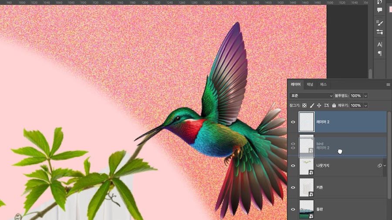Click the lock image pixels brush icon
The image size is (392, 220).
point(312,106)
